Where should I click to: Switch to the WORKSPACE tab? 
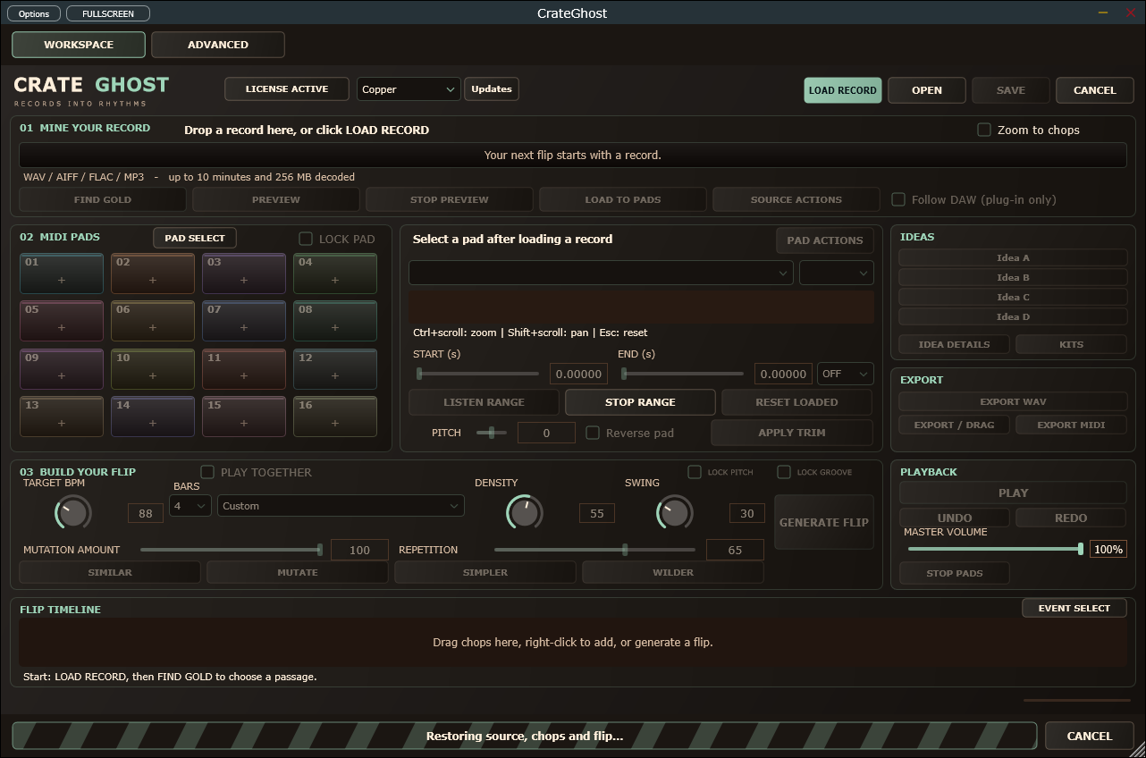click(x=79, y=45)
